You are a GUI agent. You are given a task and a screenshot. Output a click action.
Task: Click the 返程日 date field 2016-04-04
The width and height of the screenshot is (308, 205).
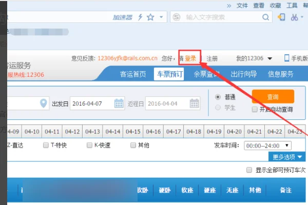tap(172, 104)
